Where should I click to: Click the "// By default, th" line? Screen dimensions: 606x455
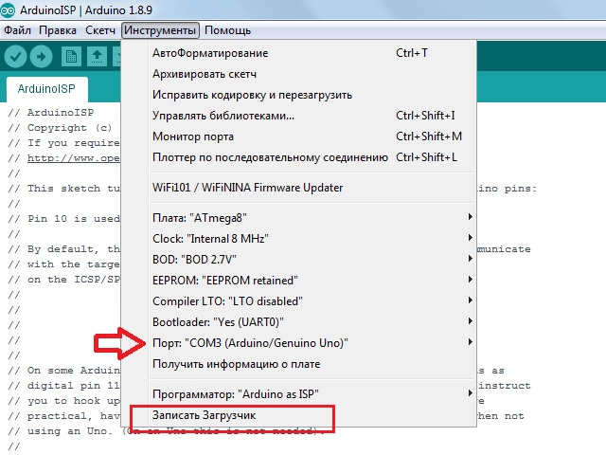63,249
